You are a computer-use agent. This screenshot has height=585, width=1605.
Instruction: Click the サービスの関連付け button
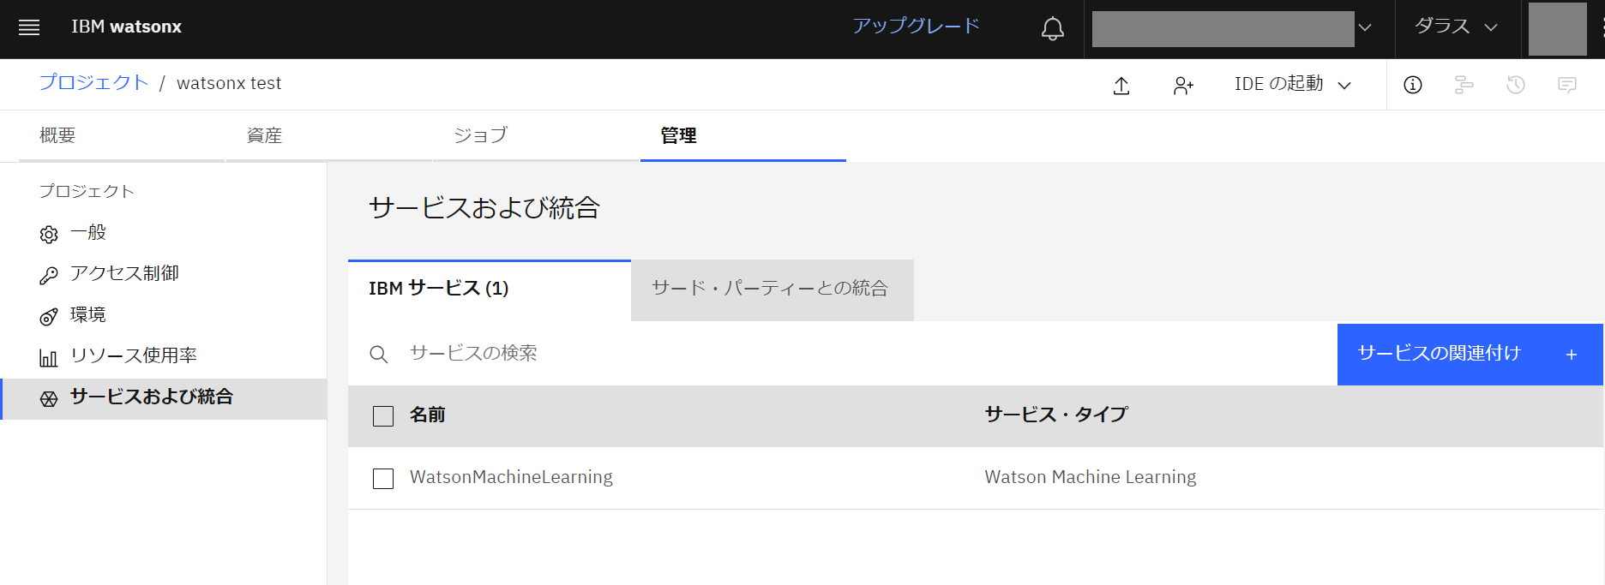tap(1469, 354)
